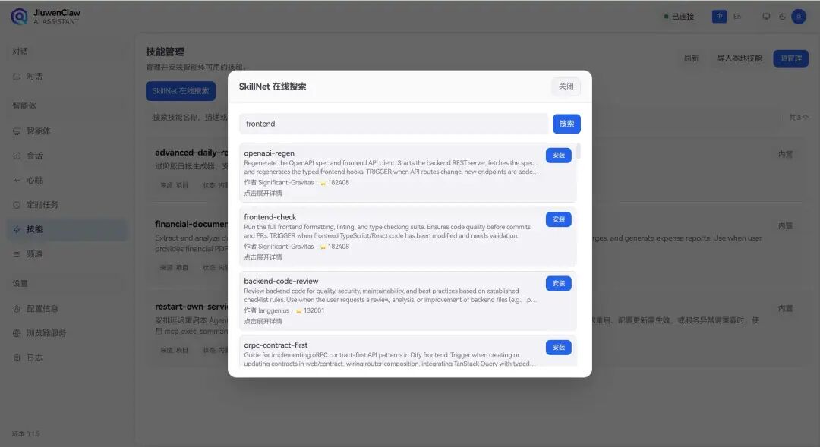Click the backend-code-review result title

(x=281, y=282)
